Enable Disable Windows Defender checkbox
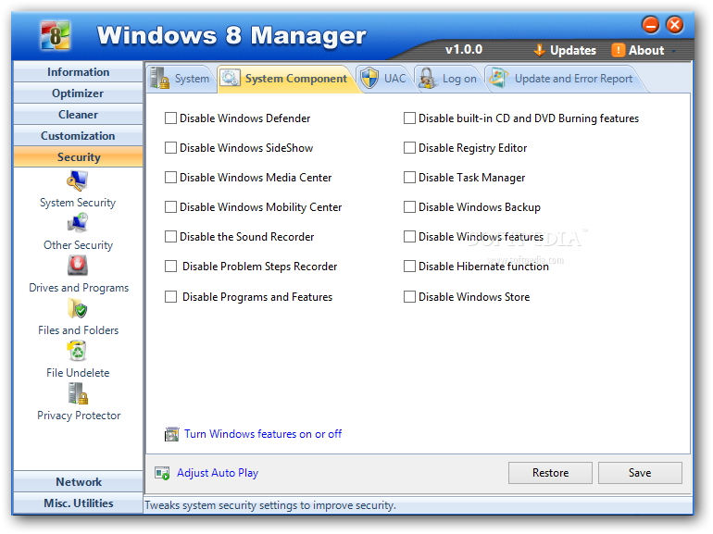This screenshot has width=713, height=534. coord(170,118)
